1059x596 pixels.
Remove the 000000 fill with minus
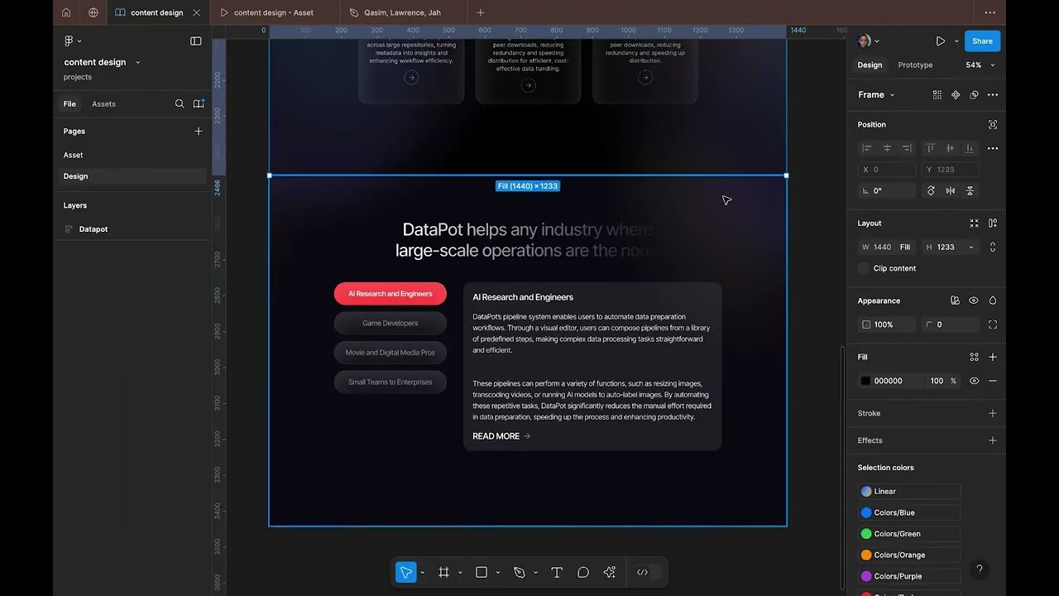pyautogui.click(x=993, y=381)
